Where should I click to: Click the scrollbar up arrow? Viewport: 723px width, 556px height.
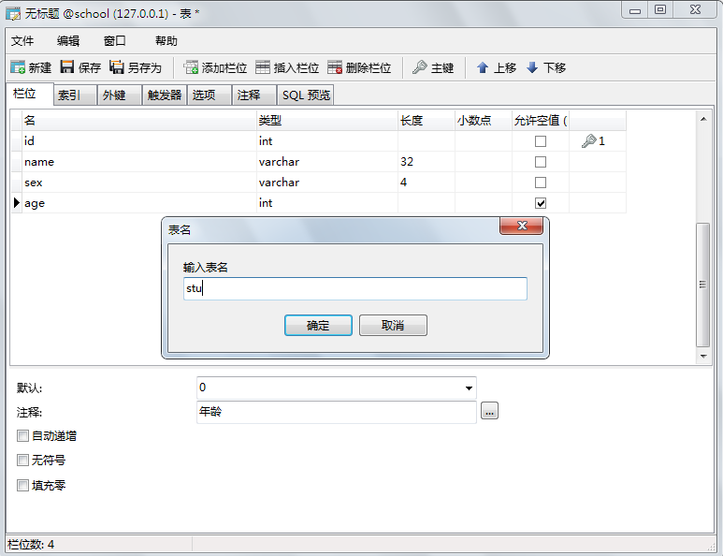pos(703,119)
